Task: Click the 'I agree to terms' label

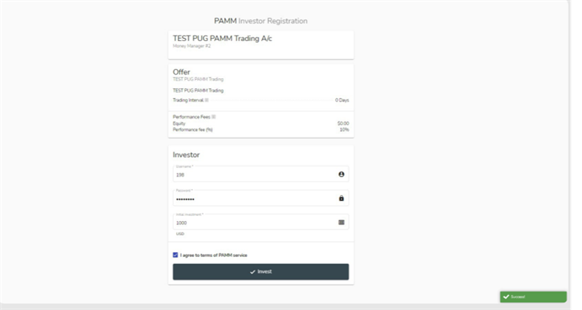Action: point(213,255)
